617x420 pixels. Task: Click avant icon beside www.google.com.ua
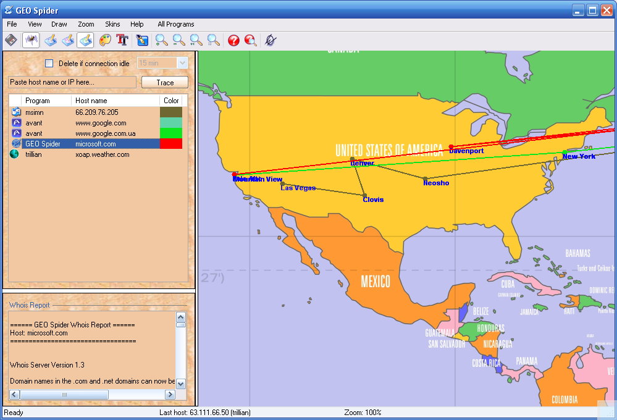[16, 133]
